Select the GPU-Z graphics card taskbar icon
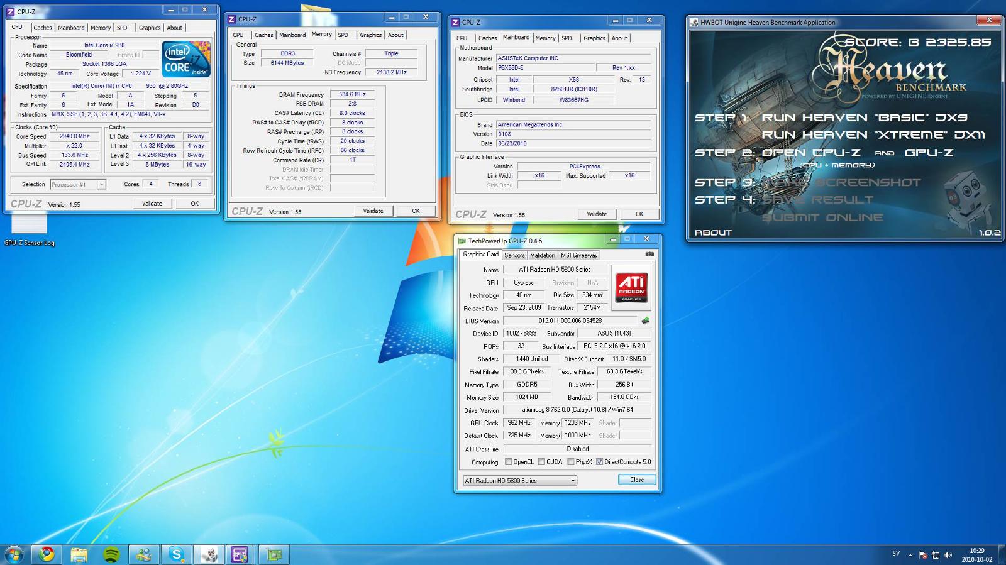 point(274,554)
